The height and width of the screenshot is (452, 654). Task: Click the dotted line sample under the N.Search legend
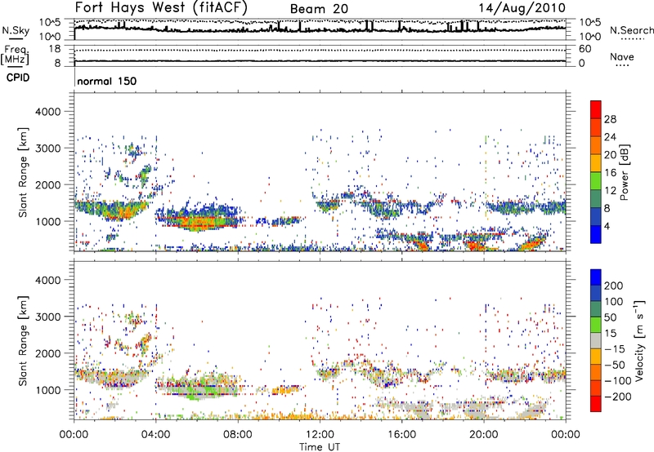(633, 39)
